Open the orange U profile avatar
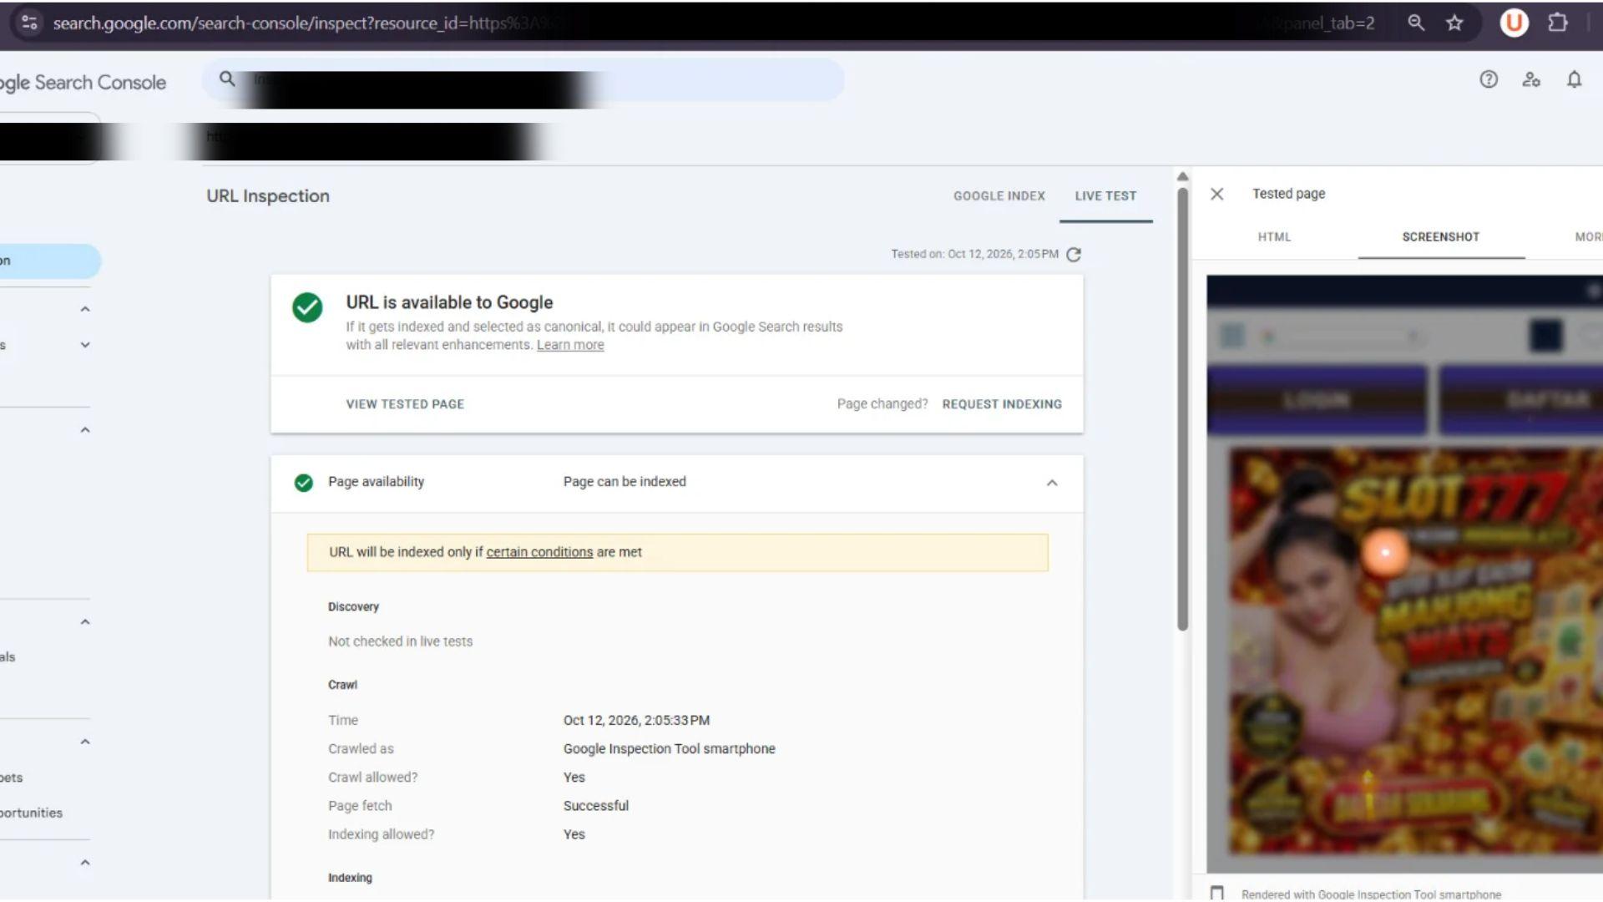This screenshot has width=1603, height=902. [1514, 23]
